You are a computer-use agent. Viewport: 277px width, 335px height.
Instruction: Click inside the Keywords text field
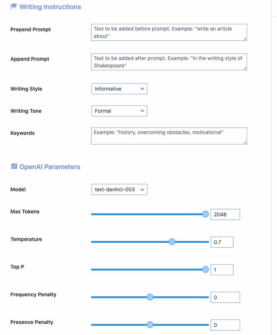tap(169, 136)
